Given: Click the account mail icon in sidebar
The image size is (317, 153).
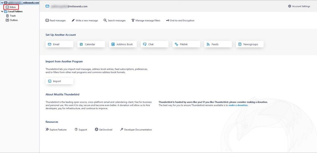Looking at the screenshot, I should [x=6, y=3].
